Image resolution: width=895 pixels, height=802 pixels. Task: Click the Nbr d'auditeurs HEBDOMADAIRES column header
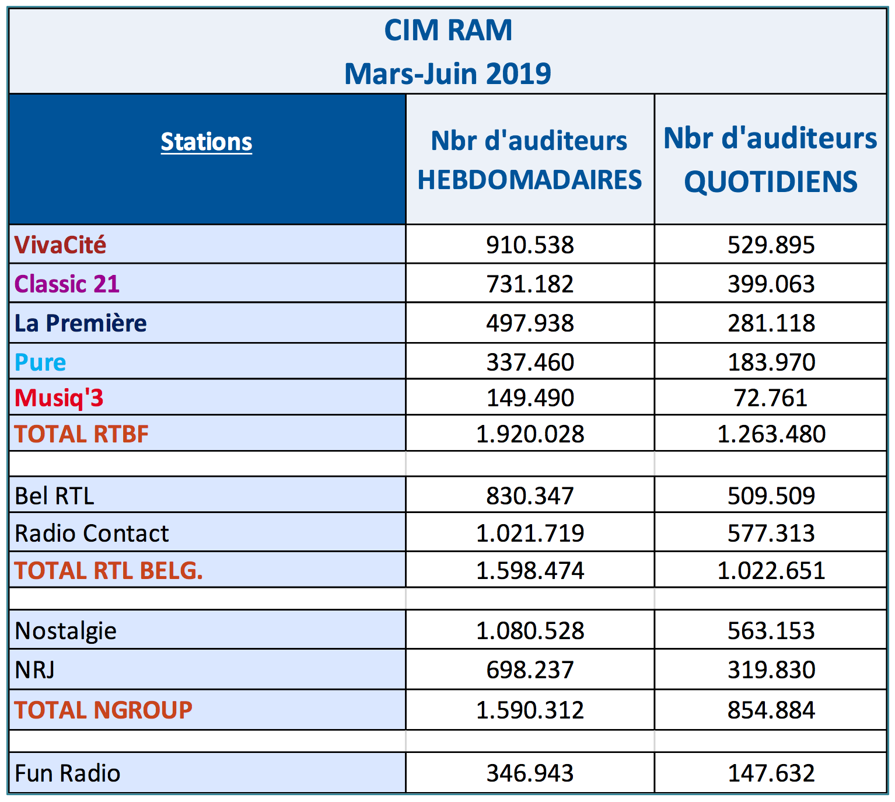(529, 160)
